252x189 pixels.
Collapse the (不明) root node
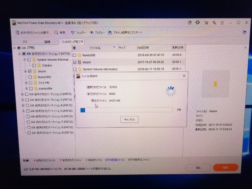pos(15,48)
